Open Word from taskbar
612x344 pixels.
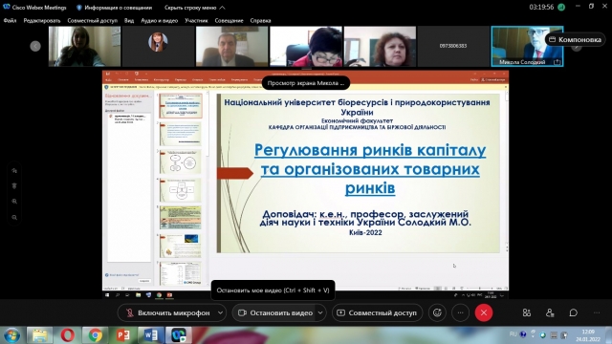151,335
